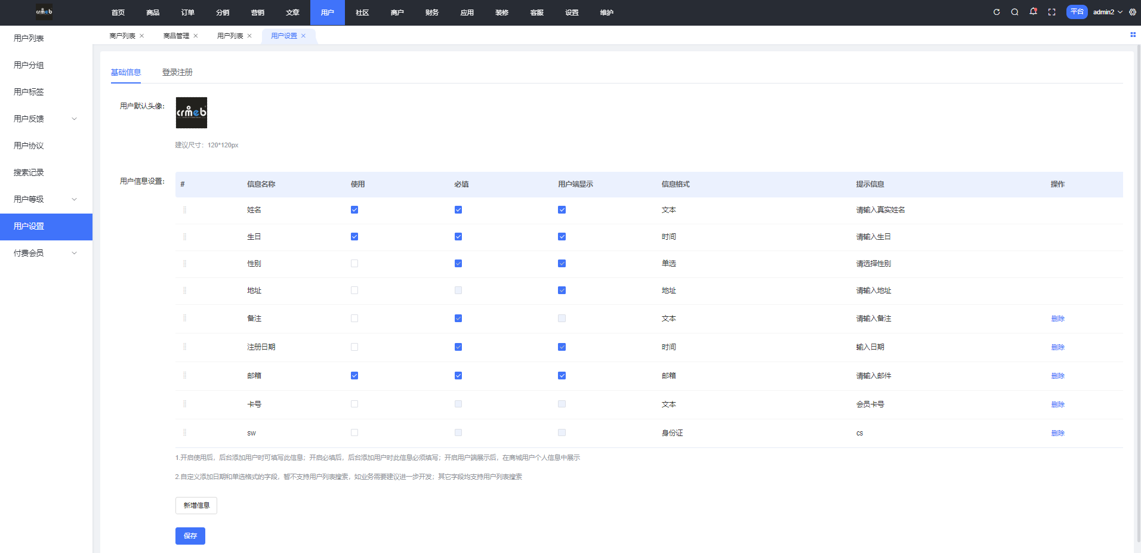Open notifications bell icon

click(1033, 12)
